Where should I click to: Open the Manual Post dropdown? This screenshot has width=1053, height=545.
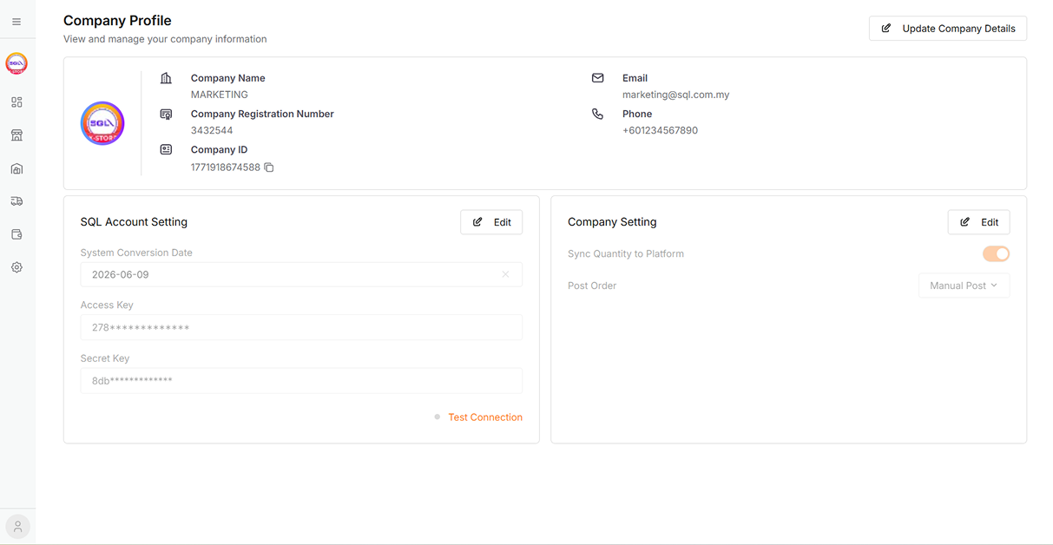(x=964, y=286)
